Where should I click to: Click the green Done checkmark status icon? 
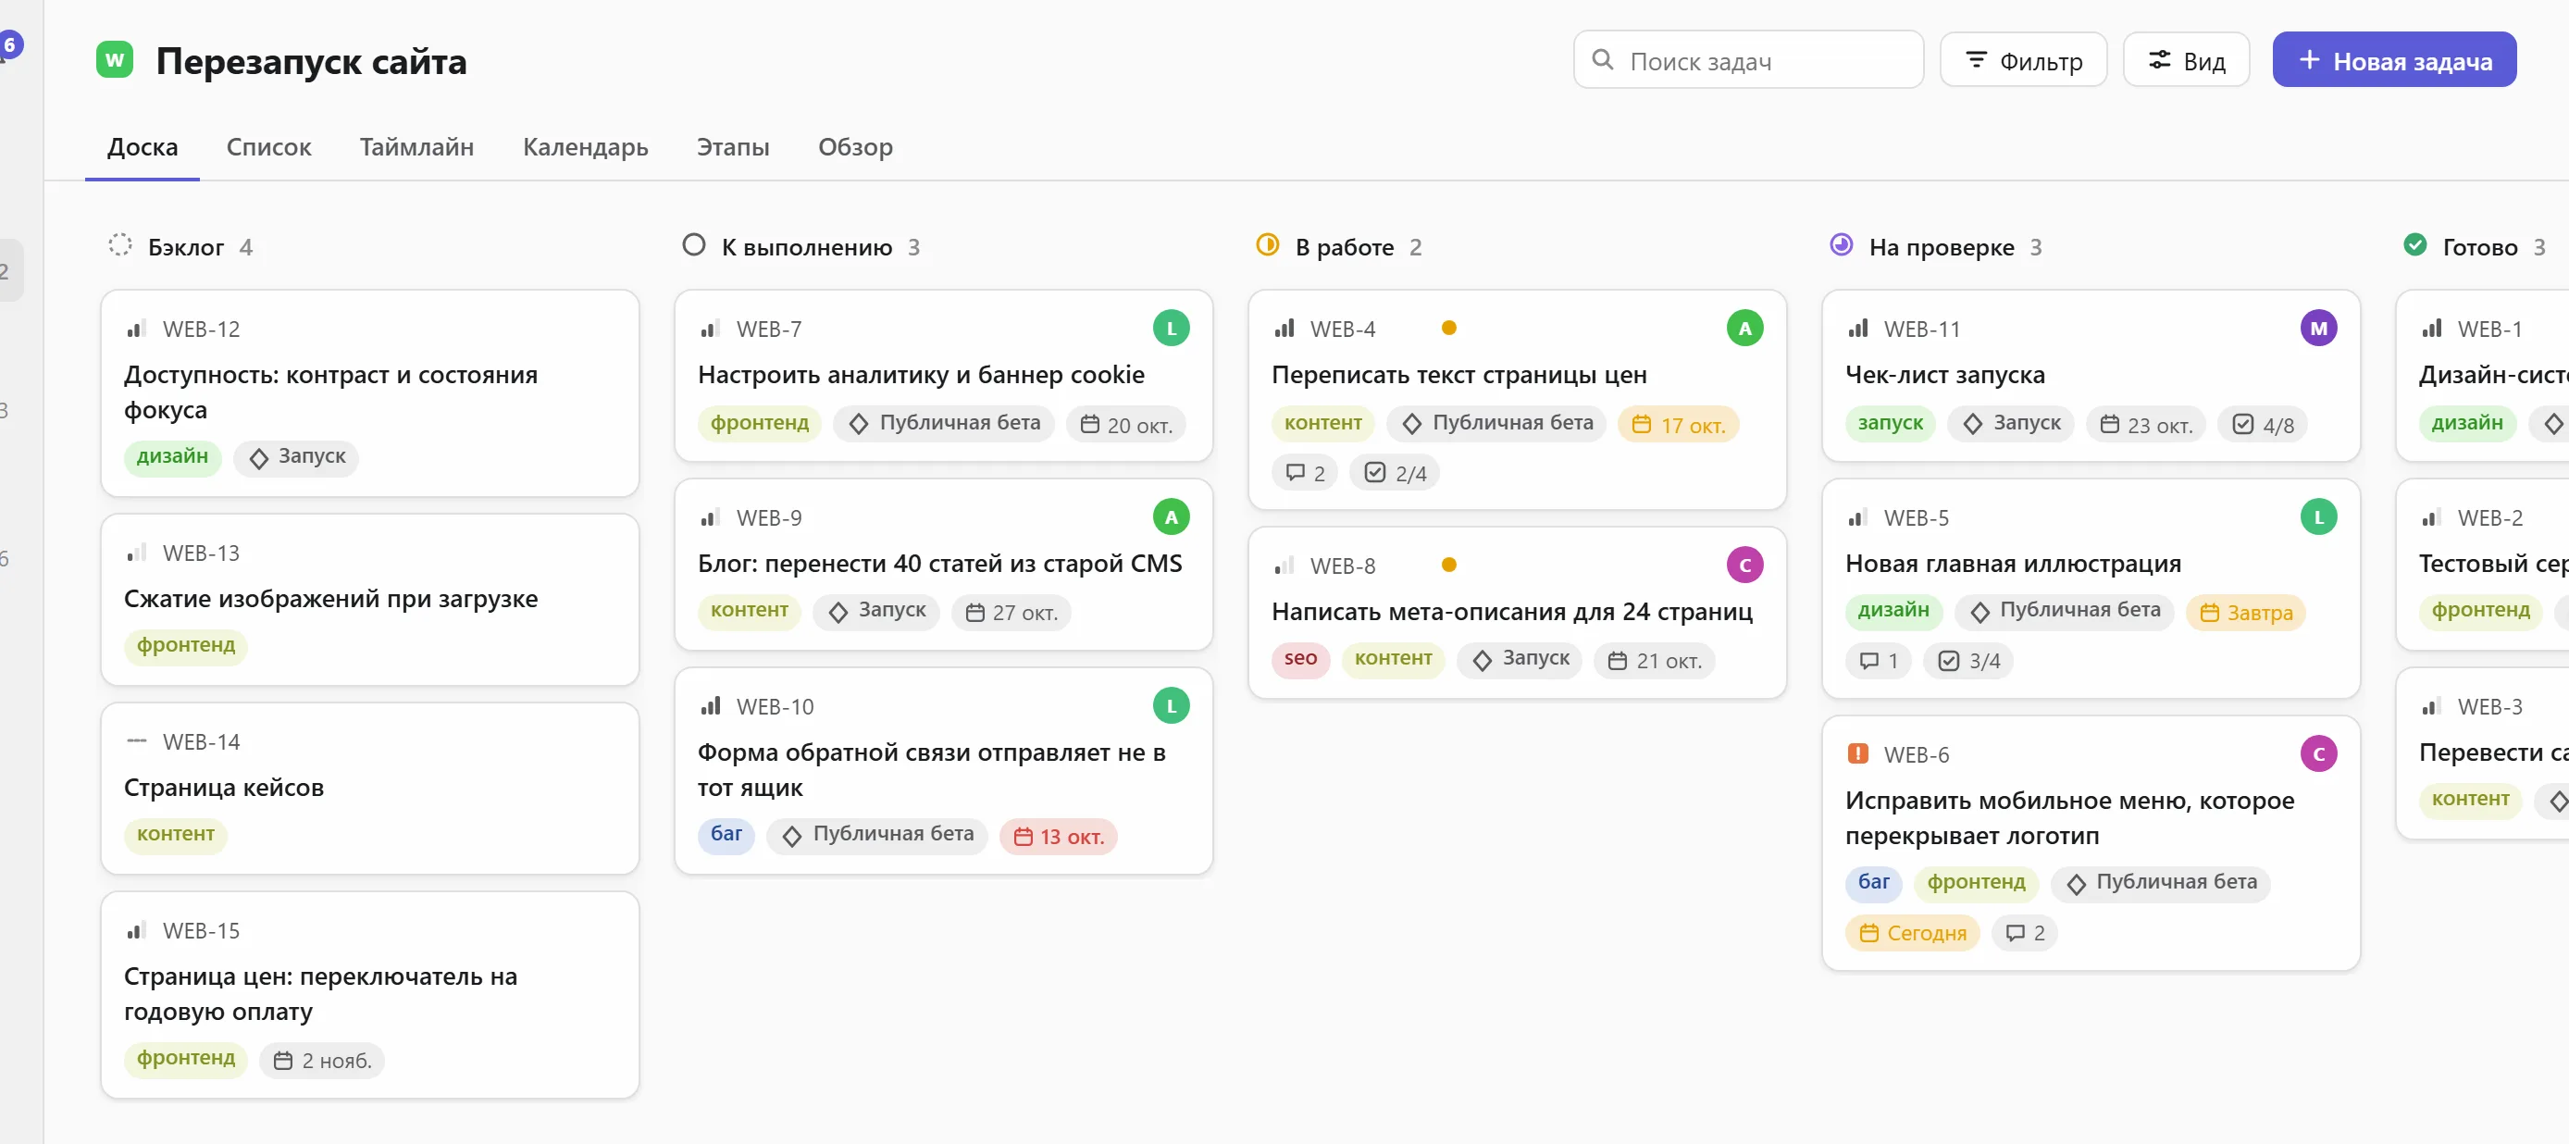[2414, 245]
